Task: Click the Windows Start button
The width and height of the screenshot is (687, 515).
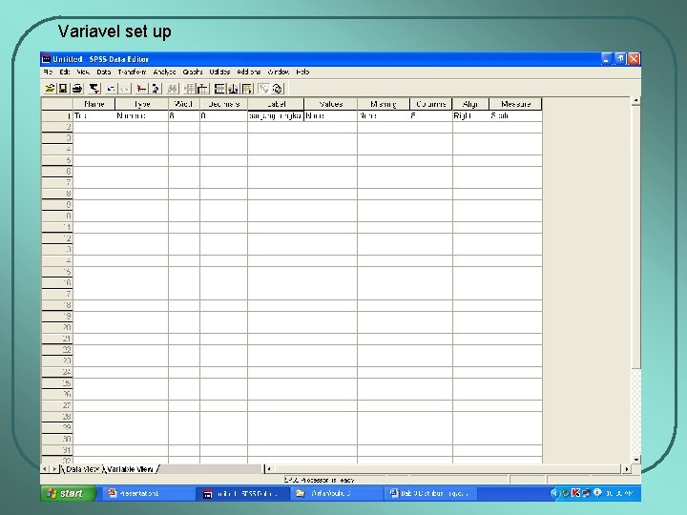Action: (69, 494)
